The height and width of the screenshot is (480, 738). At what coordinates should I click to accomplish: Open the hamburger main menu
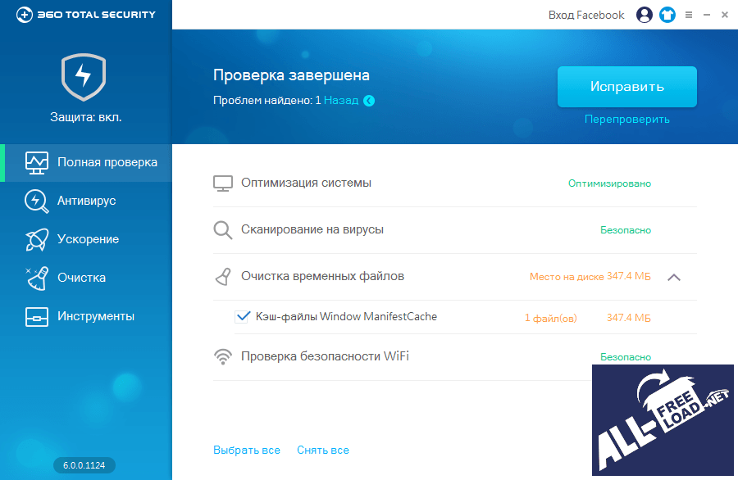coord(689,15)
